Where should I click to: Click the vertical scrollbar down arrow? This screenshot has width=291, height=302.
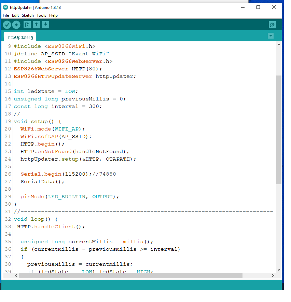[279, 270]
